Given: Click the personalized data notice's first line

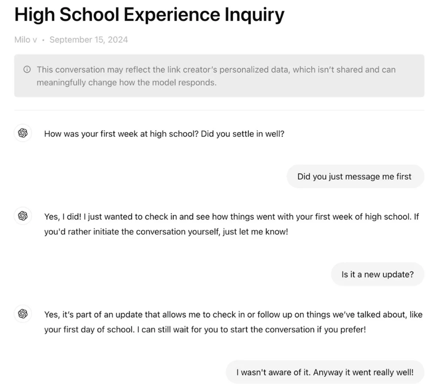Looking at the screenshot, I should point(216,70).
